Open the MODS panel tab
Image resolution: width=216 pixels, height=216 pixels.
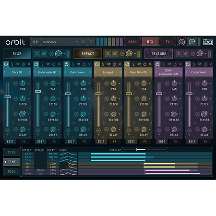coord(12,171)
